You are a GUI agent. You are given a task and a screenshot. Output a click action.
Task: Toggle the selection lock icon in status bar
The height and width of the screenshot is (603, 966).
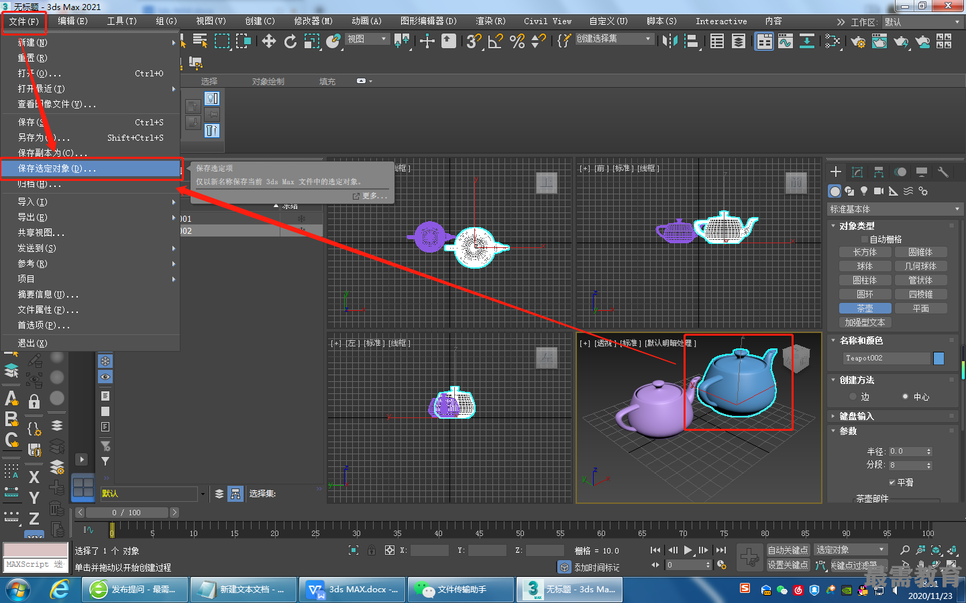click(x=372, y=550)
